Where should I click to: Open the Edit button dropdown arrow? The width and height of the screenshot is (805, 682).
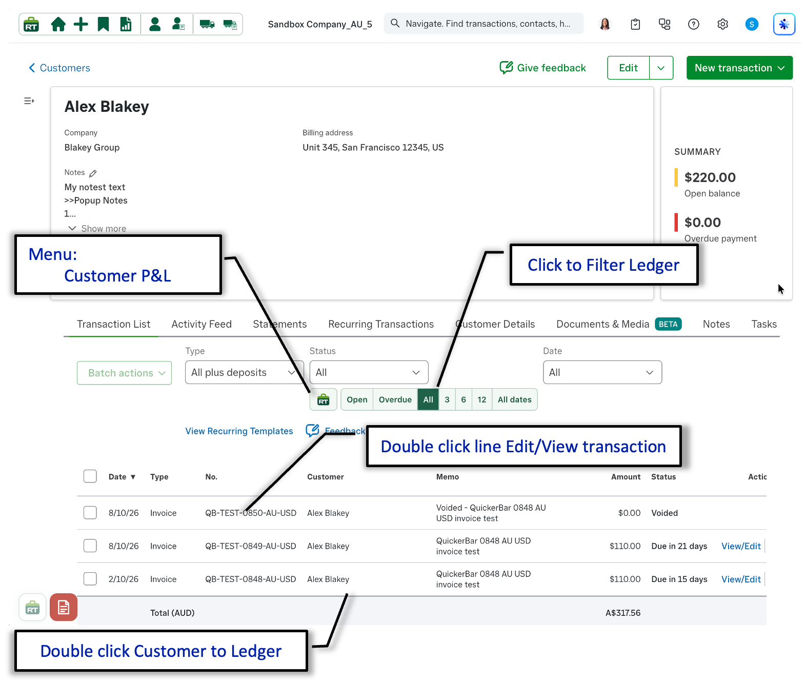pyautogui.click(x=661, y=68)
